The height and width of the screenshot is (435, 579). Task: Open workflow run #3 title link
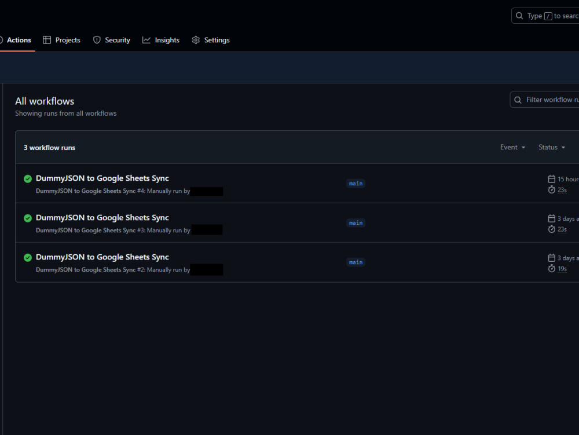(x=102, y=218)
